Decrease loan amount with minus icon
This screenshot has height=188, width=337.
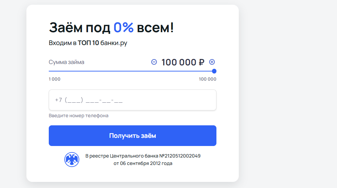point(154,62)
